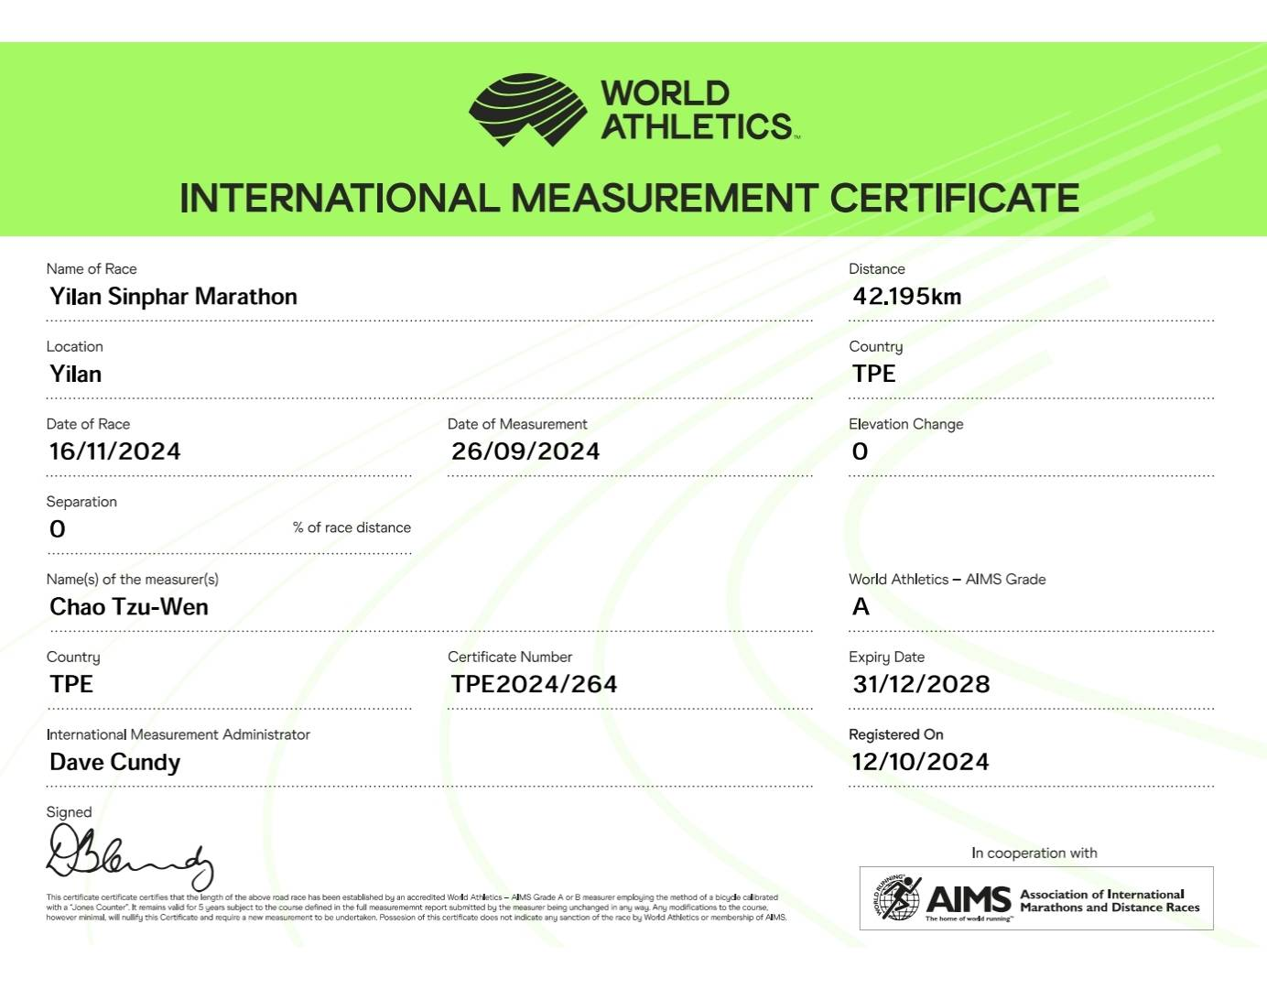Select certificate number TPE2024/264
The width and height of the screenshot is (1267, 989).
pyautogui.click(x=534, y=684)
